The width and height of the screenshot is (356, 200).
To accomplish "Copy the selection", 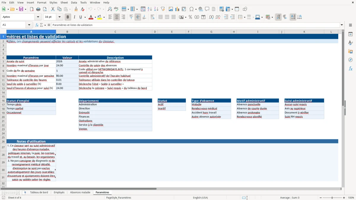I will coord(59,9).
